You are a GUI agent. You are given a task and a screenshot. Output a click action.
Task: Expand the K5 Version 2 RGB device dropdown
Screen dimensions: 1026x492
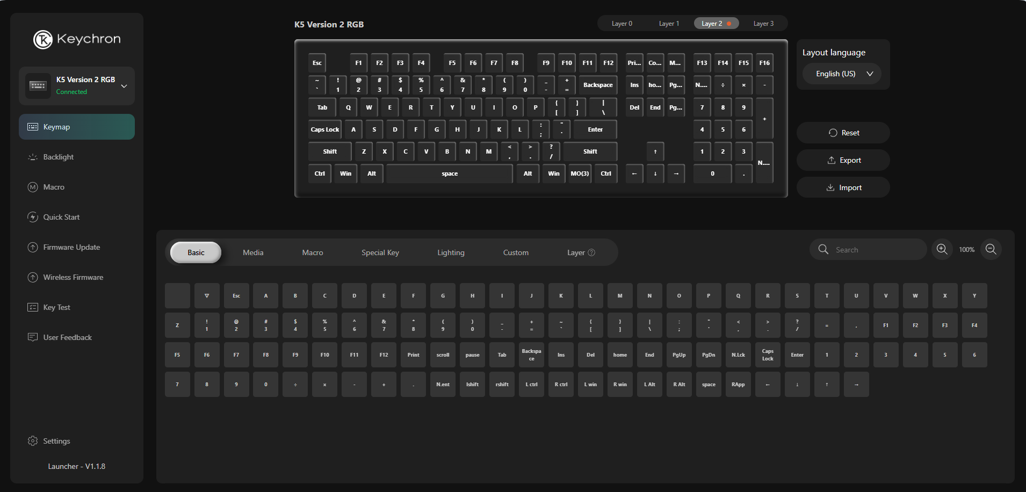pos(124,86)
